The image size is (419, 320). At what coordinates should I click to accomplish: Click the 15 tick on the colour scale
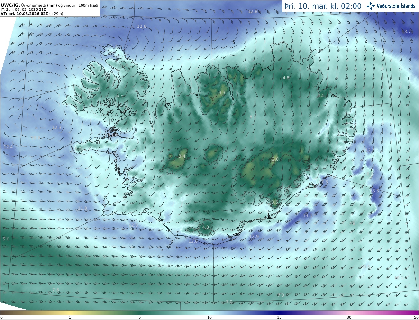(x=279, y=317)
